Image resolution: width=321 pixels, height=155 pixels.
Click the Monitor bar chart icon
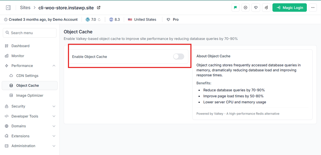[x=7, y=56]
